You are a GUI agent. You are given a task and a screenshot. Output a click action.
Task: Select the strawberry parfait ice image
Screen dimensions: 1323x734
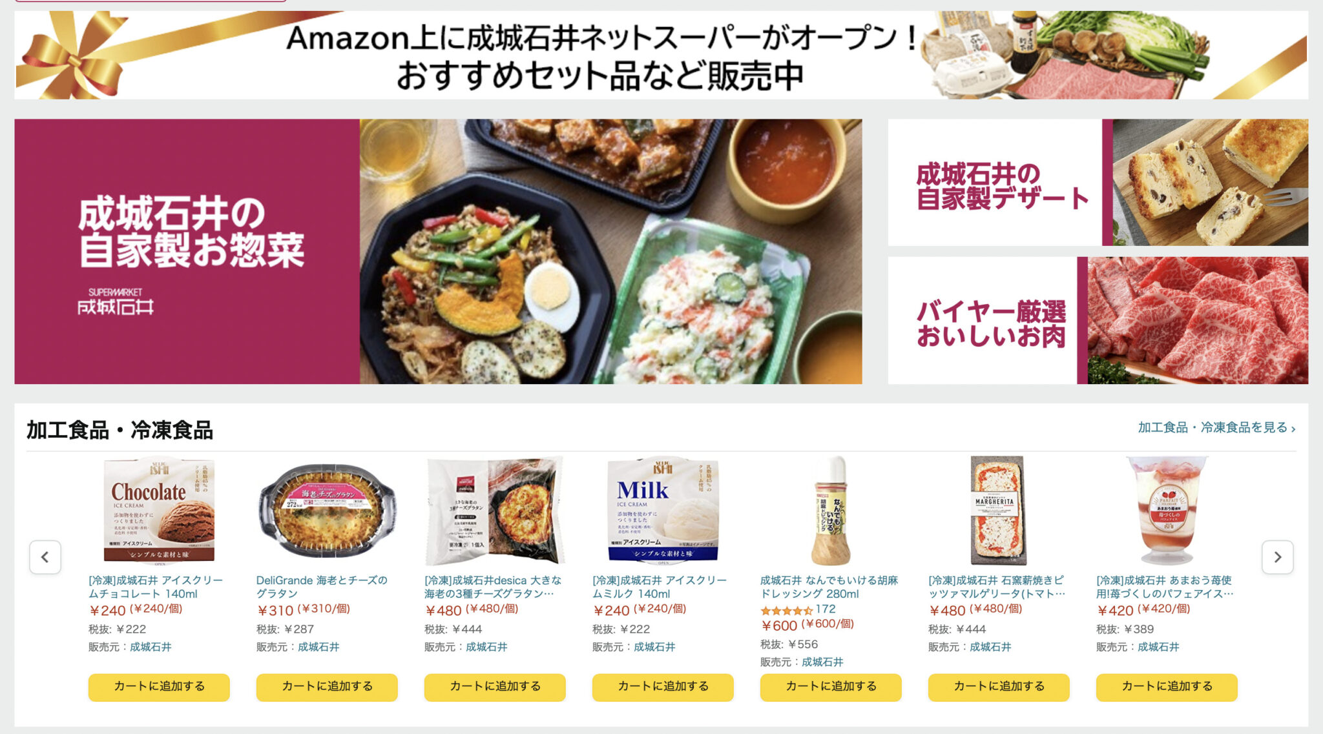click(1167, 511)
